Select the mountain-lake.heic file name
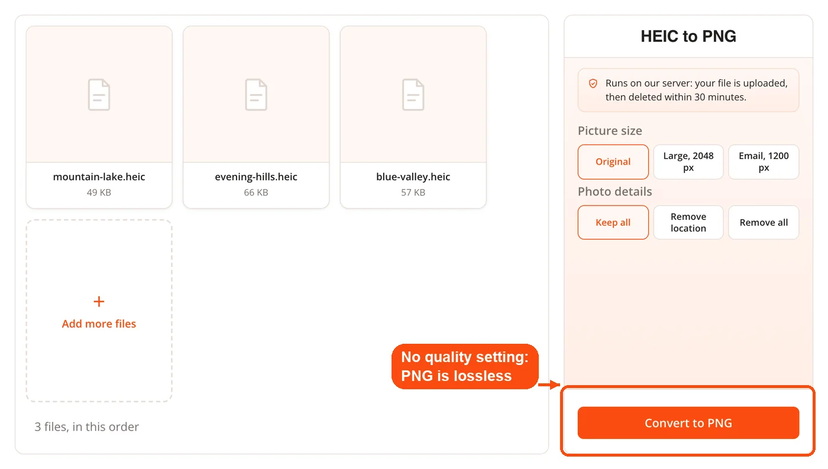This screenshot has width=828, height=469. coord(99,177)
